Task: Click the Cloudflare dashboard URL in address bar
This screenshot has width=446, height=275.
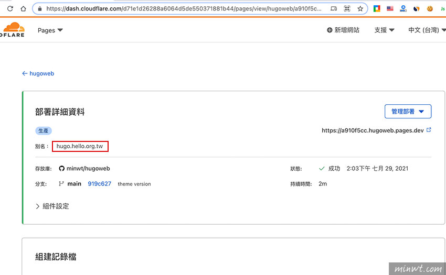Action: tap(184, 9)
